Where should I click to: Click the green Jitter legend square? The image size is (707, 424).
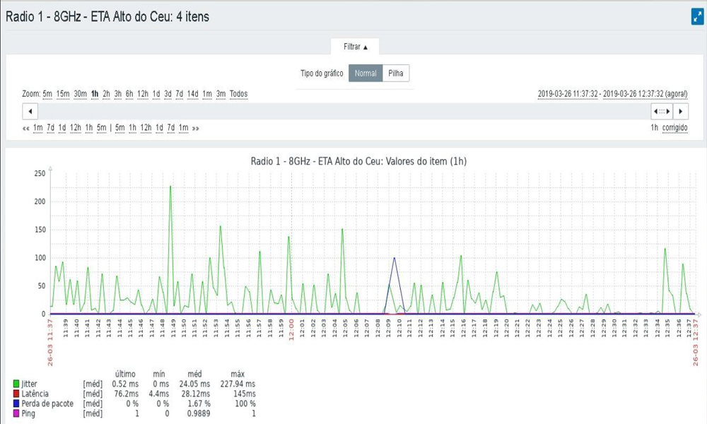pos(16,382)
